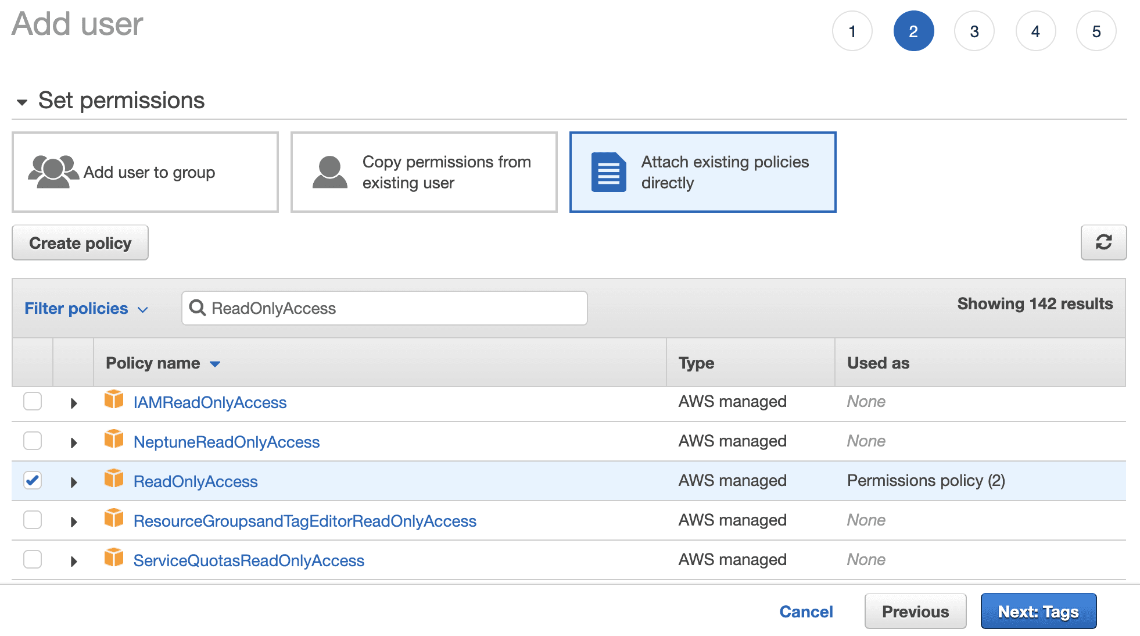This screenshot has height=636, width=1140.
Task: Expand the ResourceGroupsandTagEditorReadOnlyAccess row
Action: [x=74, y=521]
